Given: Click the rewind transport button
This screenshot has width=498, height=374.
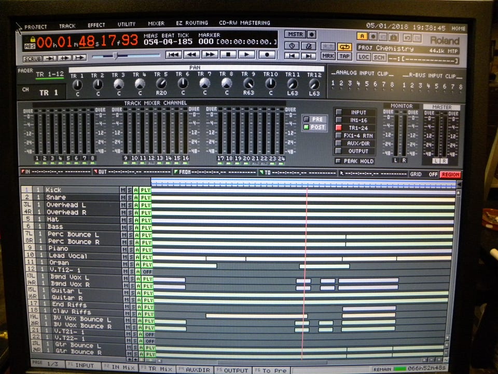Looking at the screenshot, I should [x=191, y=55].
